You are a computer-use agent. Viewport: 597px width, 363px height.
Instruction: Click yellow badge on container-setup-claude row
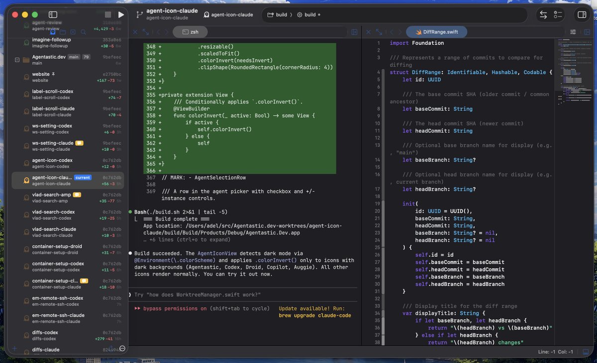84,281
